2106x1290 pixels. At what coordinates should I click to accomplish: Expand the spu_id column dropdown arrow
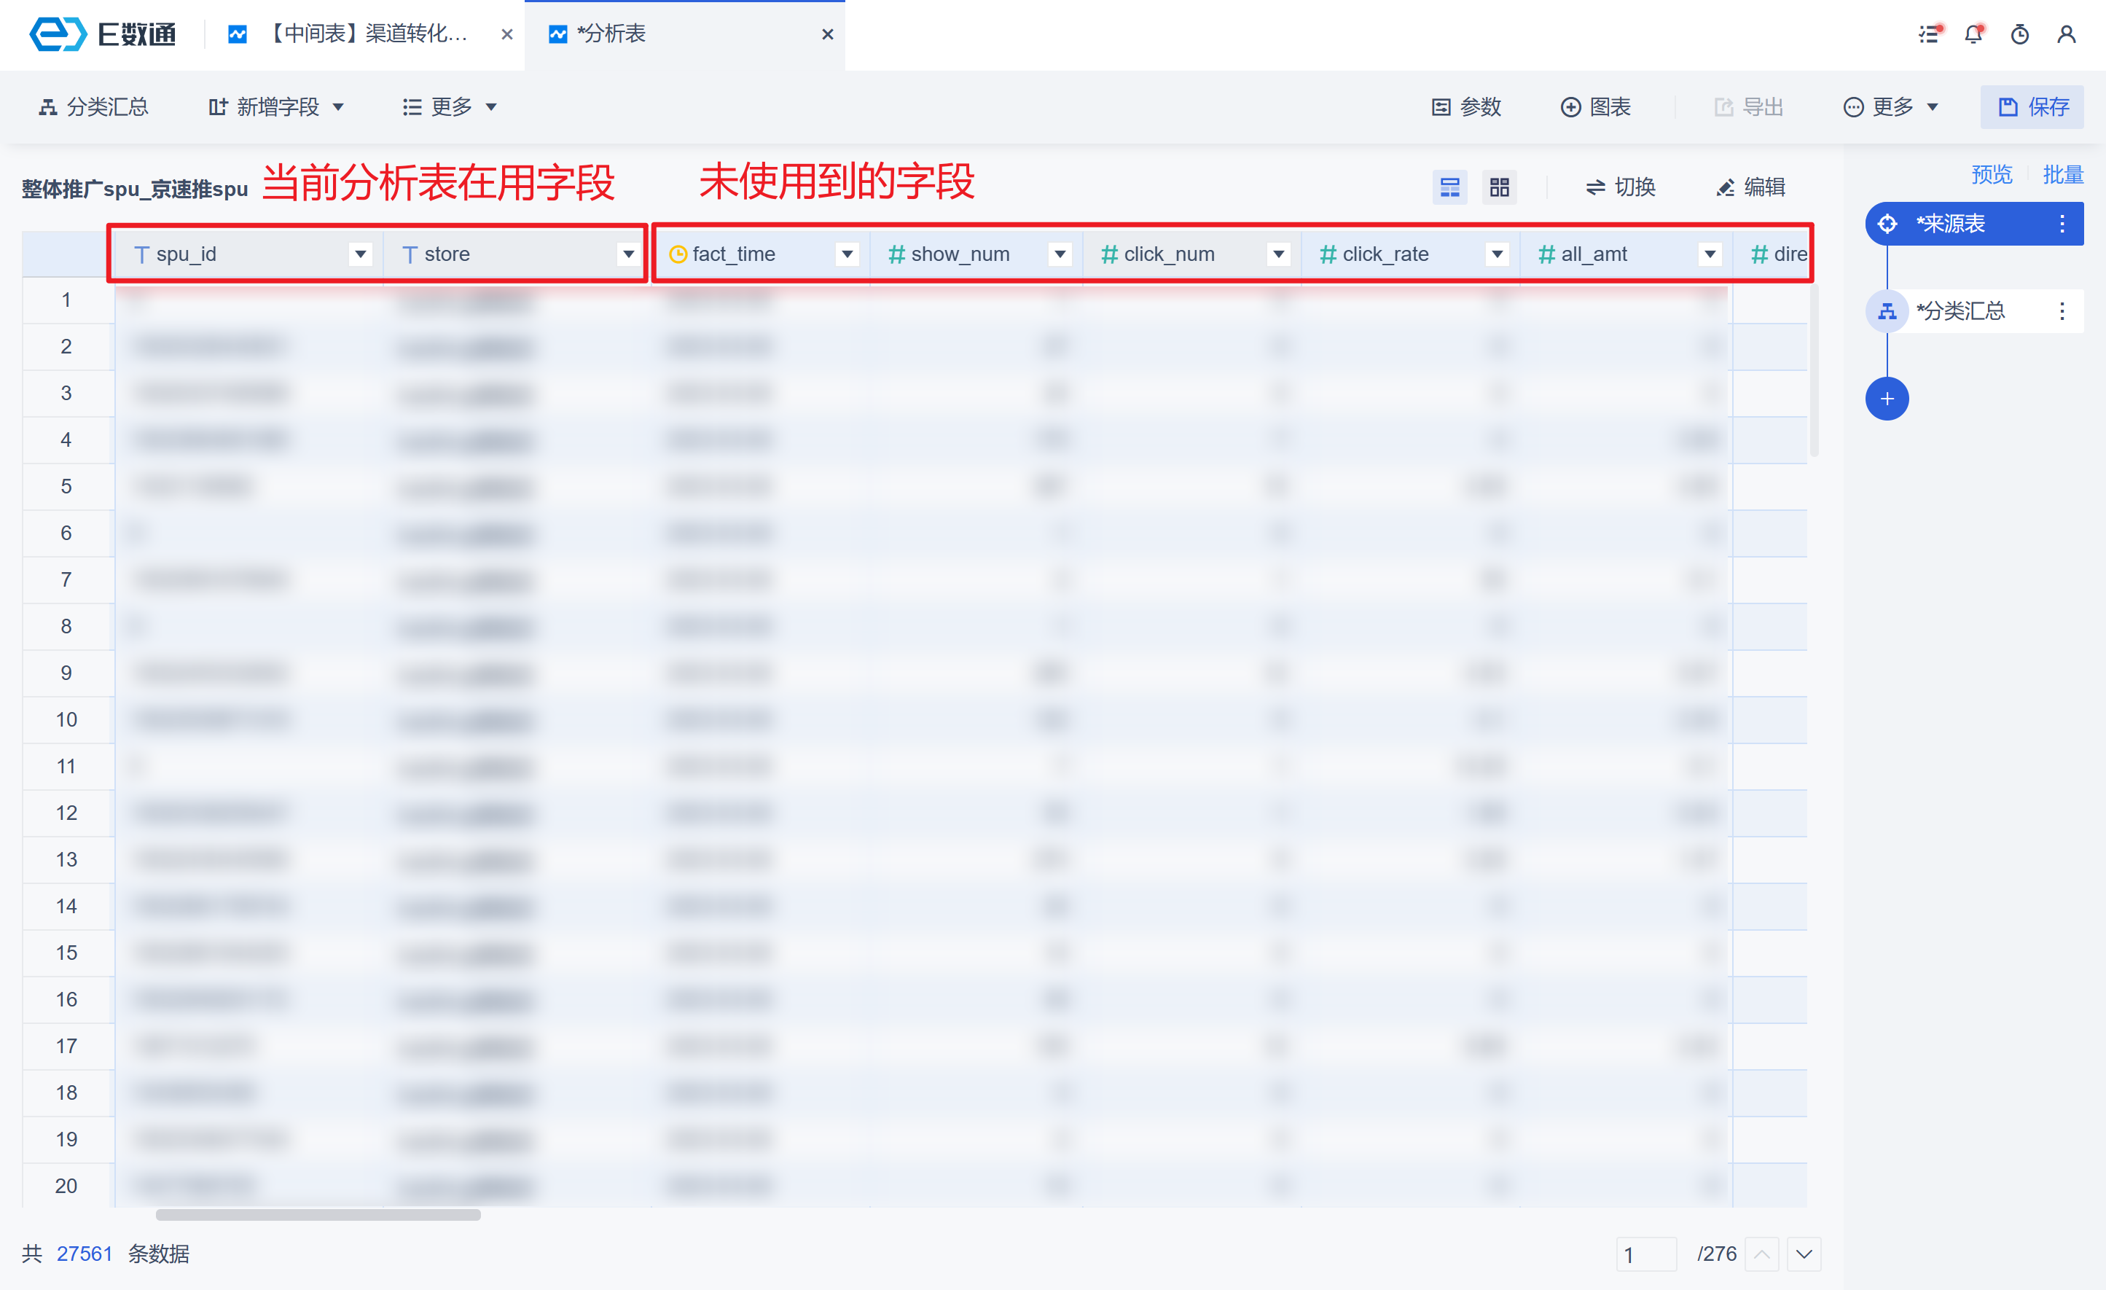(x=361, y=254)
